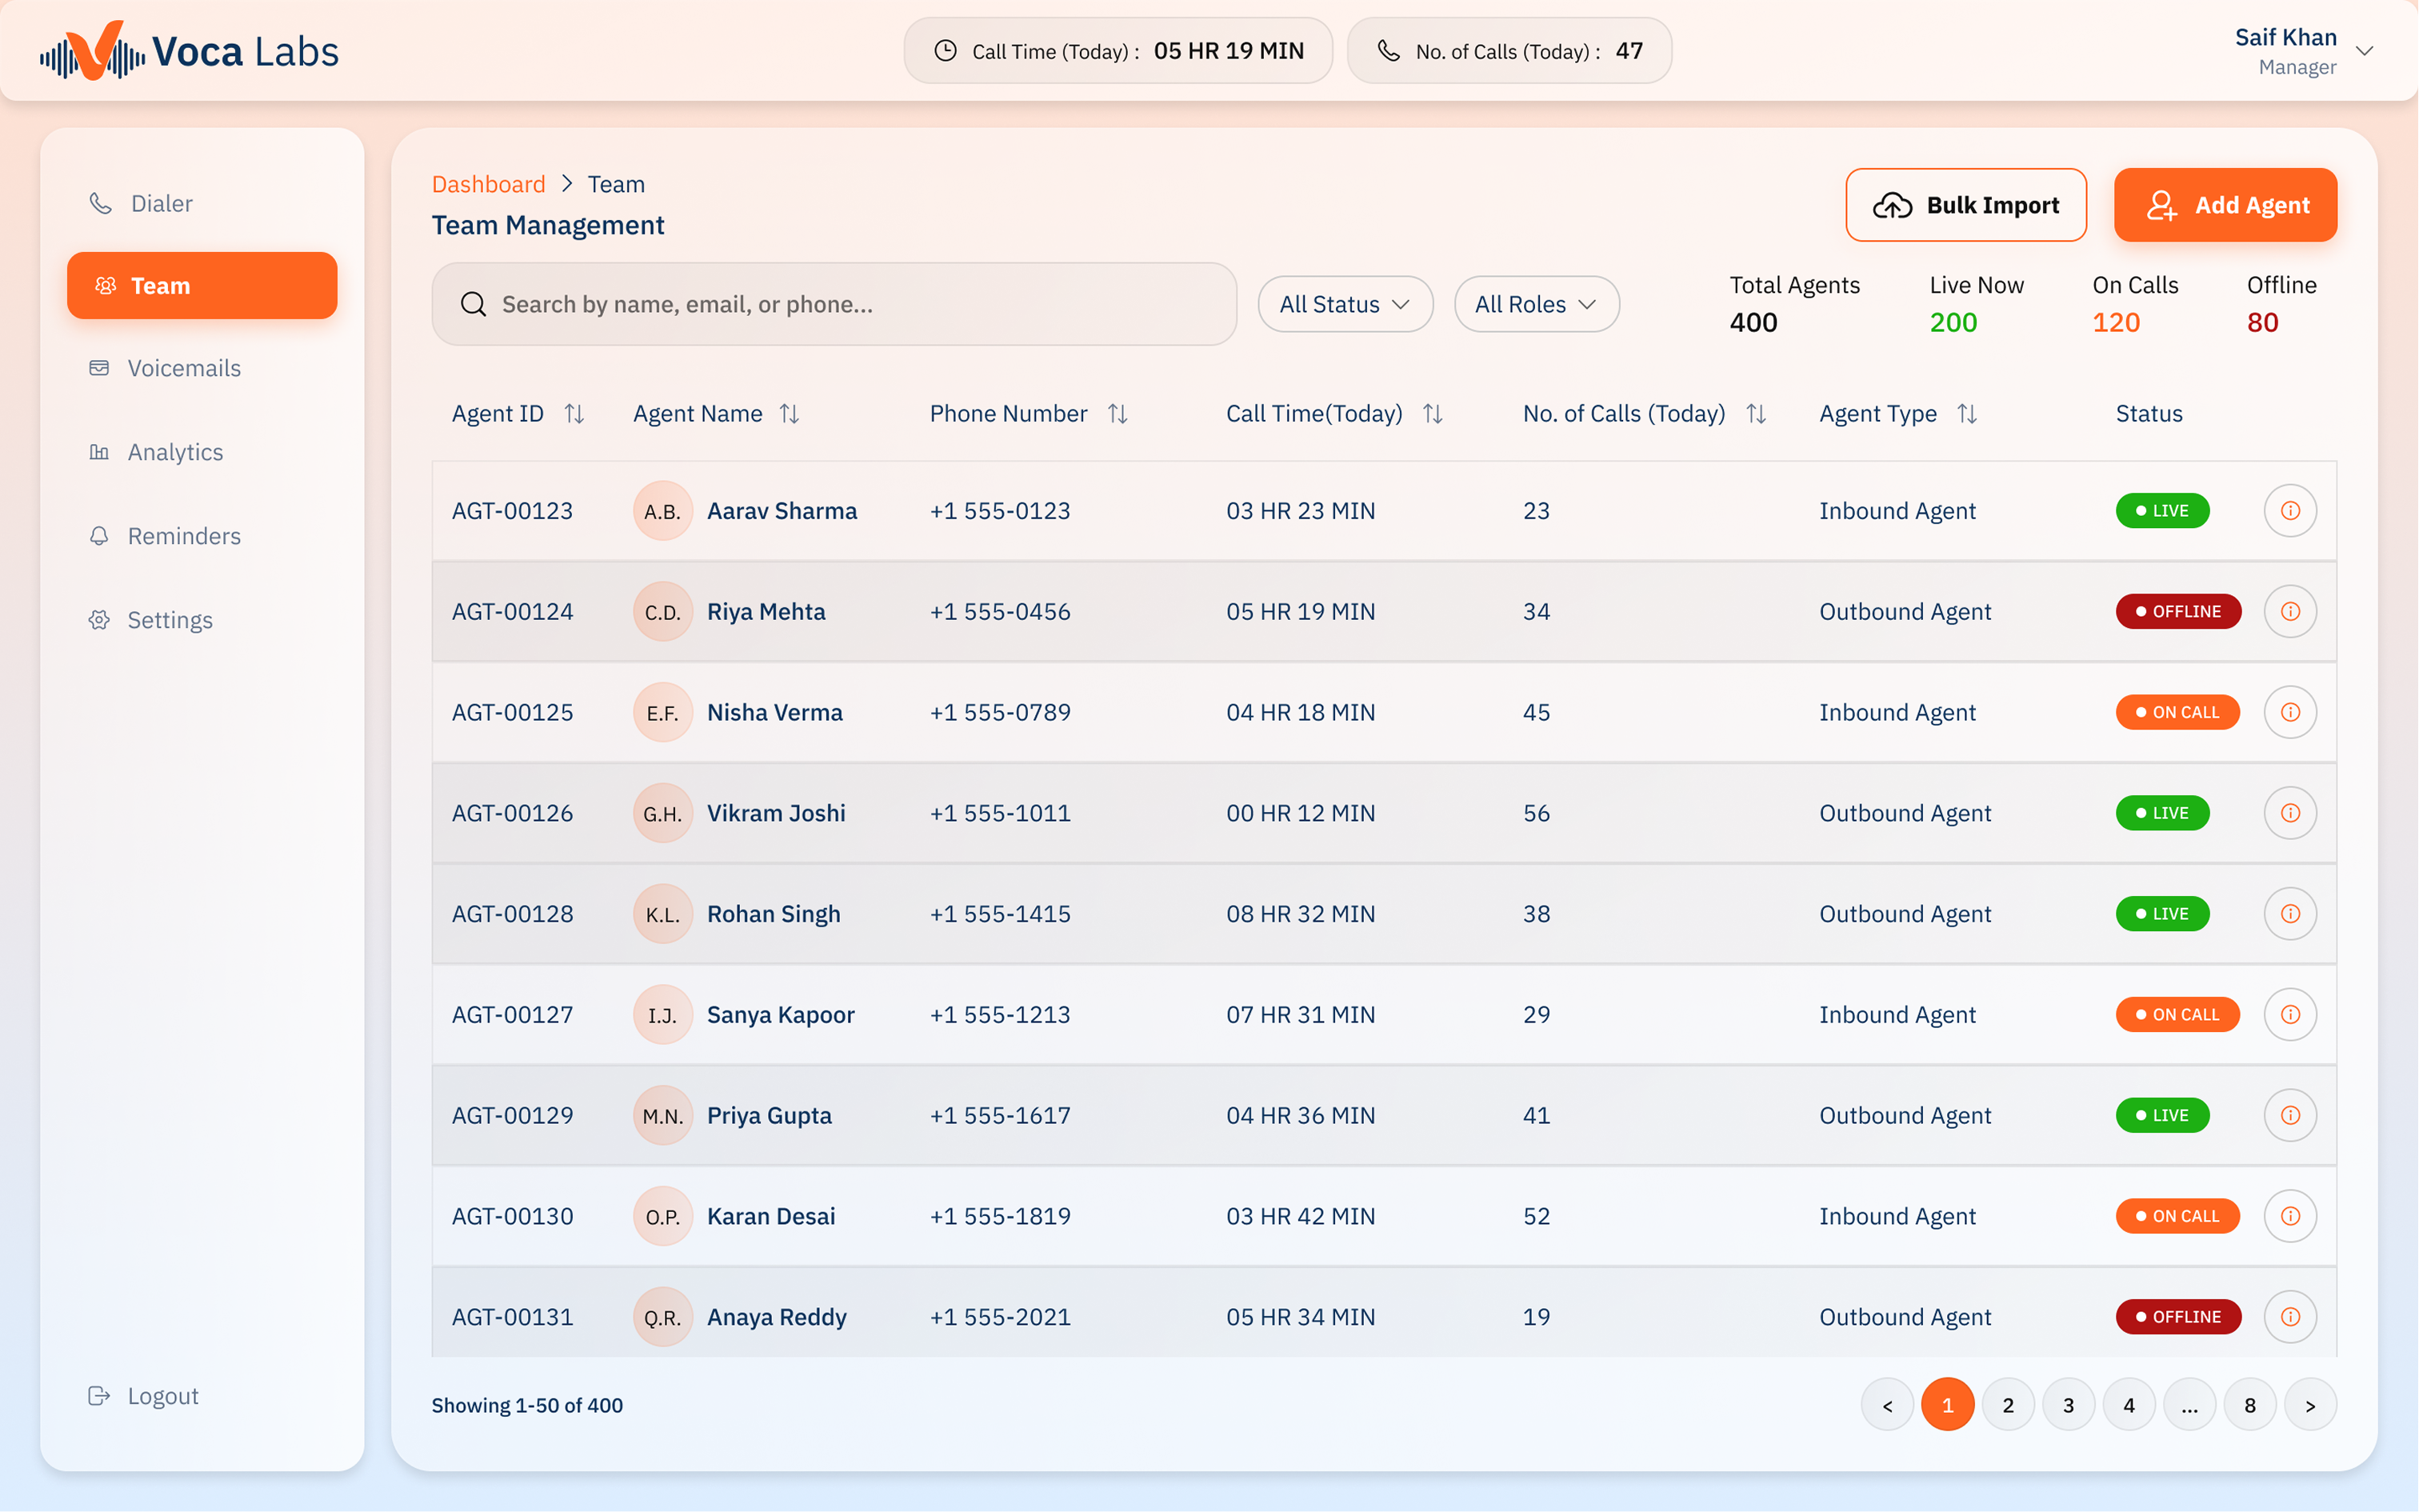Image resolution: width=2419 pixels, height=1512 pixels.
Task: Sort the Call Time(Today) column
Action: click(1433, 414)
